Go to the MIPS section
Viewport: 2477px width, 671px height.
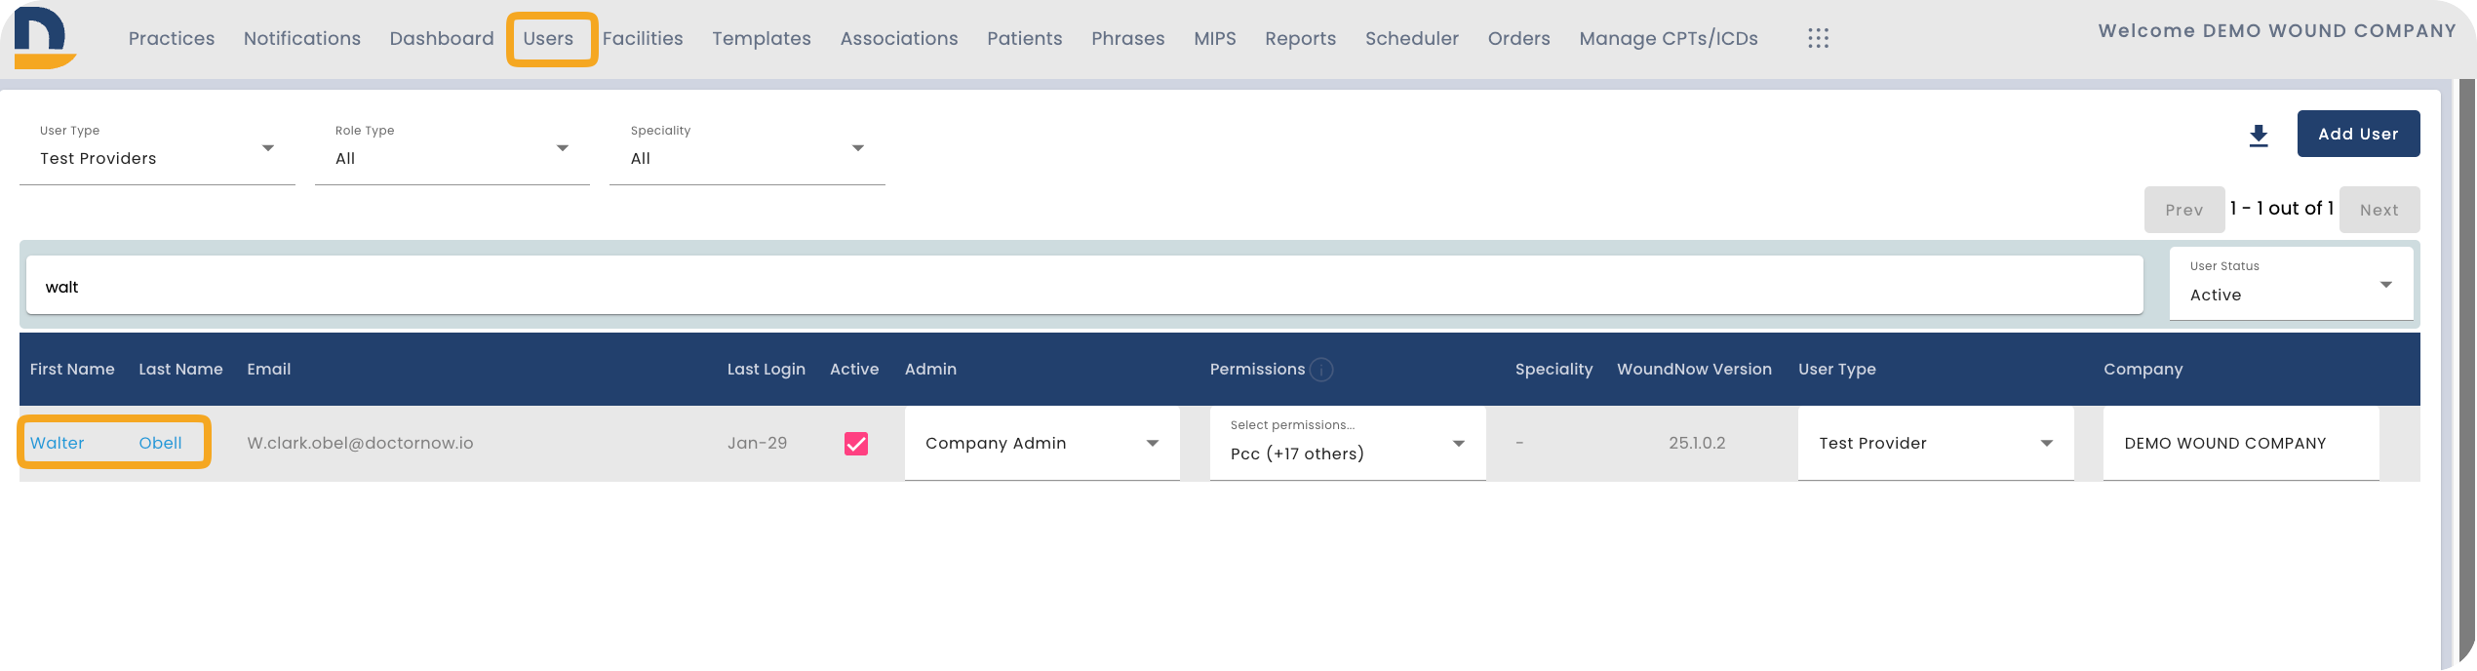1215,38
